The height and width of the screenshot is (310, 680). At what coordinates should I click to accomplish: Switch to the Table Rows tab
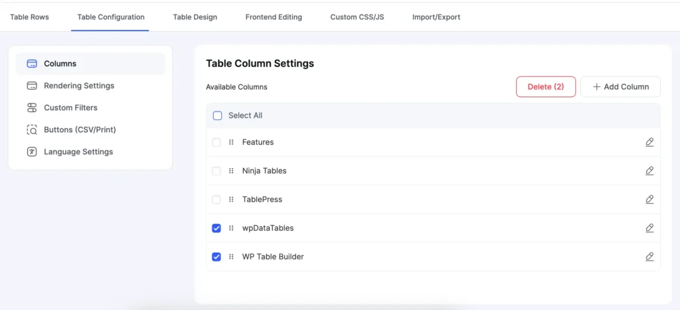pyautogui.click(x=29, y=17)
